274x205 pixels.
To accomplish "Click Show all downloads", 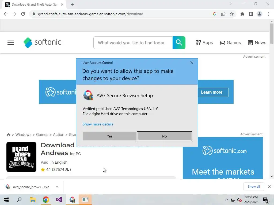I will (254, 187).
